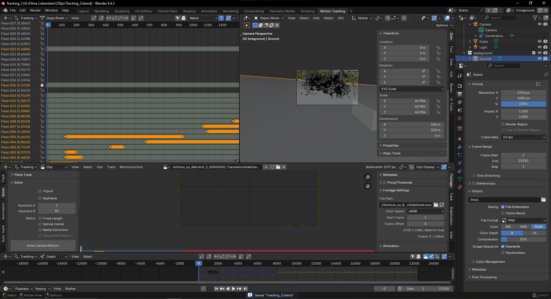Open Color Space sRGB dropdown
551x299 pixels.
coord(426,211)
